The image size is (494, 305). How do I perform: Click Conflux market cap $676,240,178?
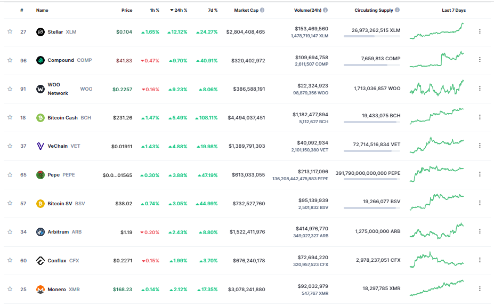[249, 261]
